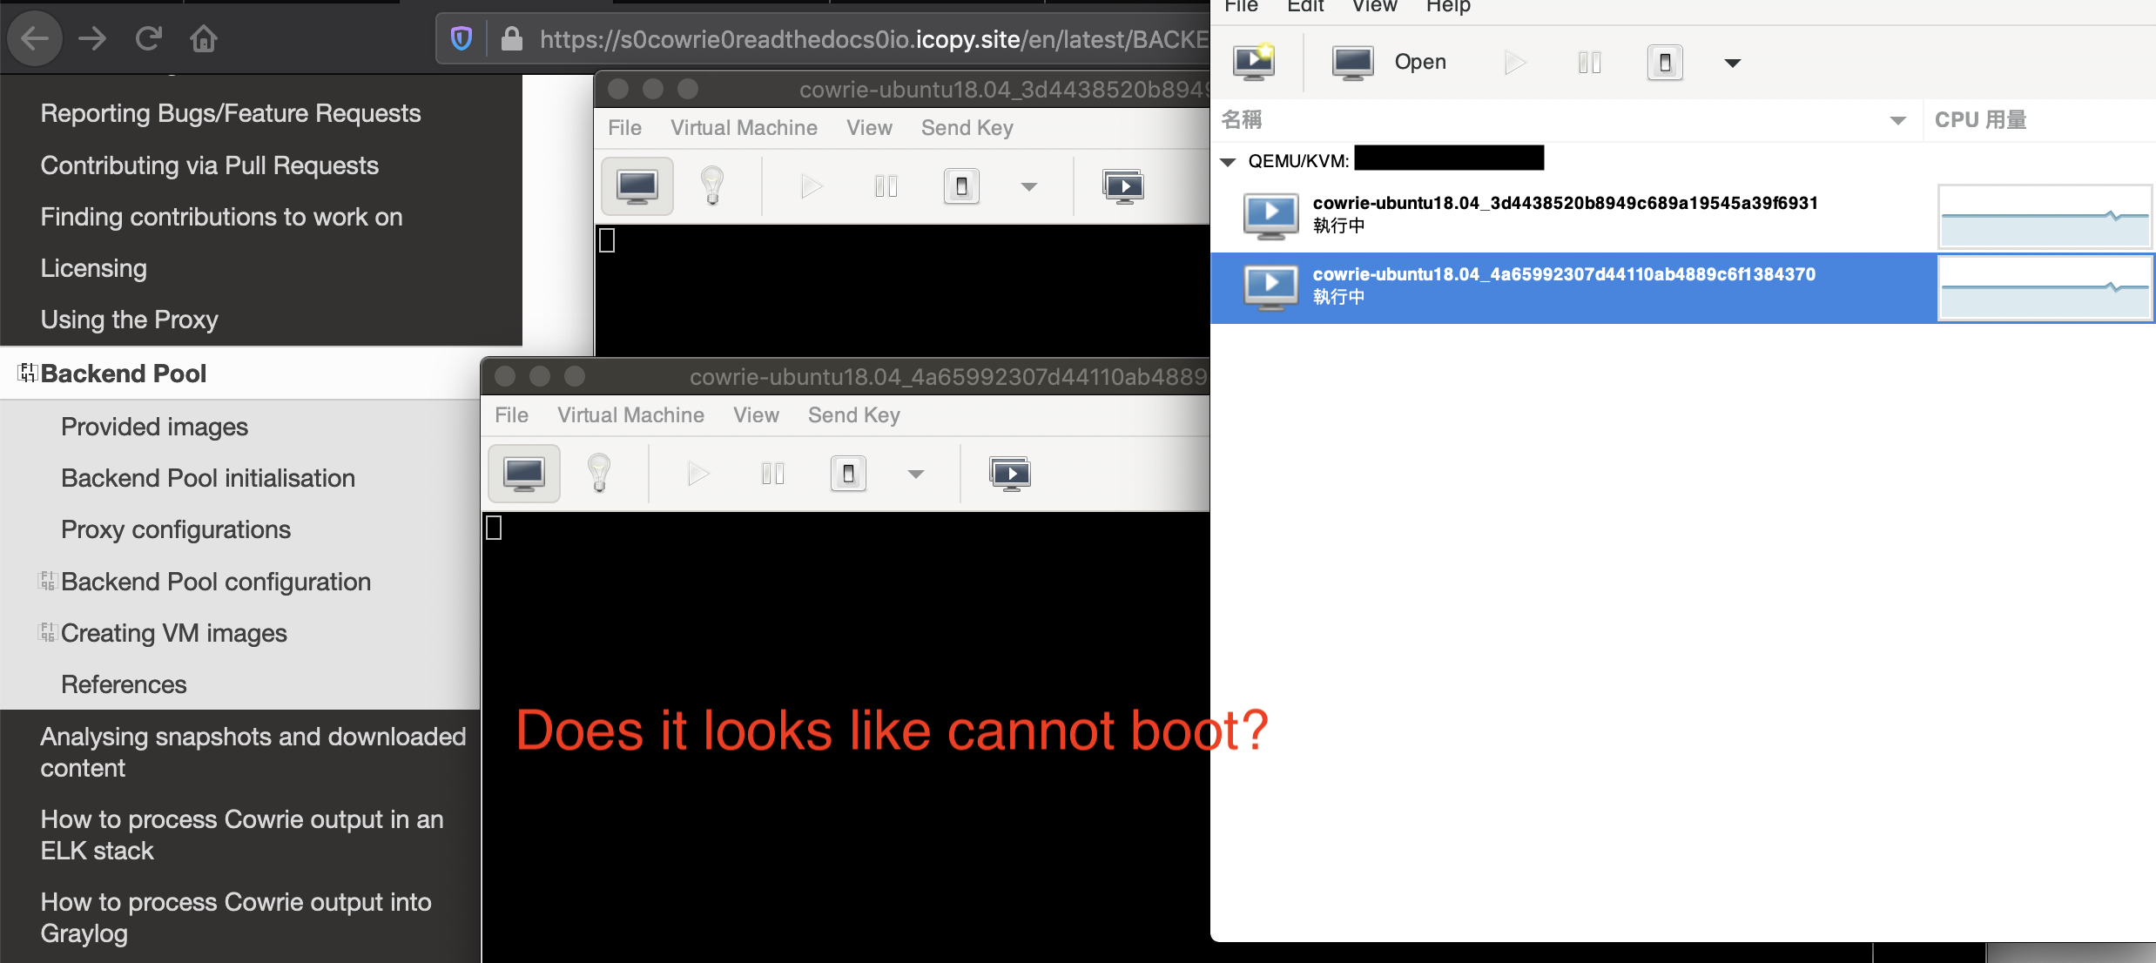Viewport: 2156px width, 963px height.
Task: Open the tracking protection shield icon
Action: (x=461, y=38)
